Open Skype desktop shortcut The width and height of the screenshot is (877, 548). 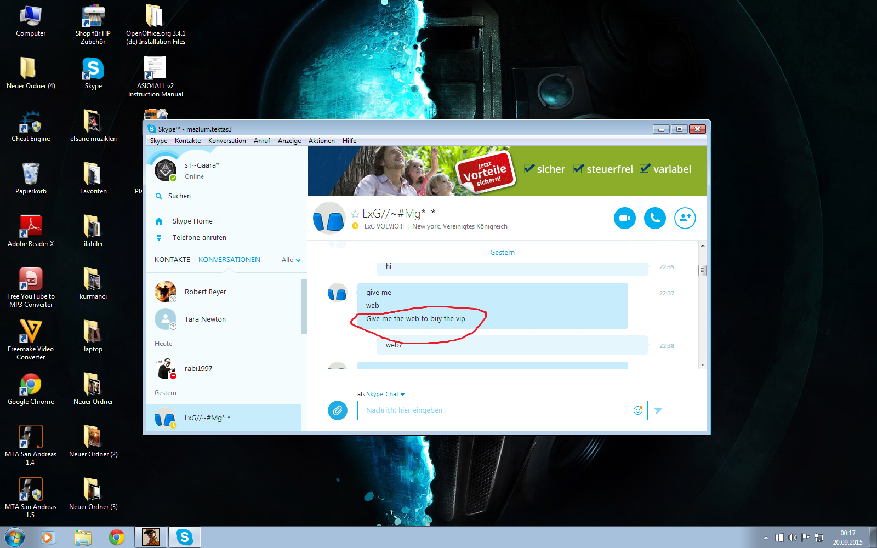93,73
